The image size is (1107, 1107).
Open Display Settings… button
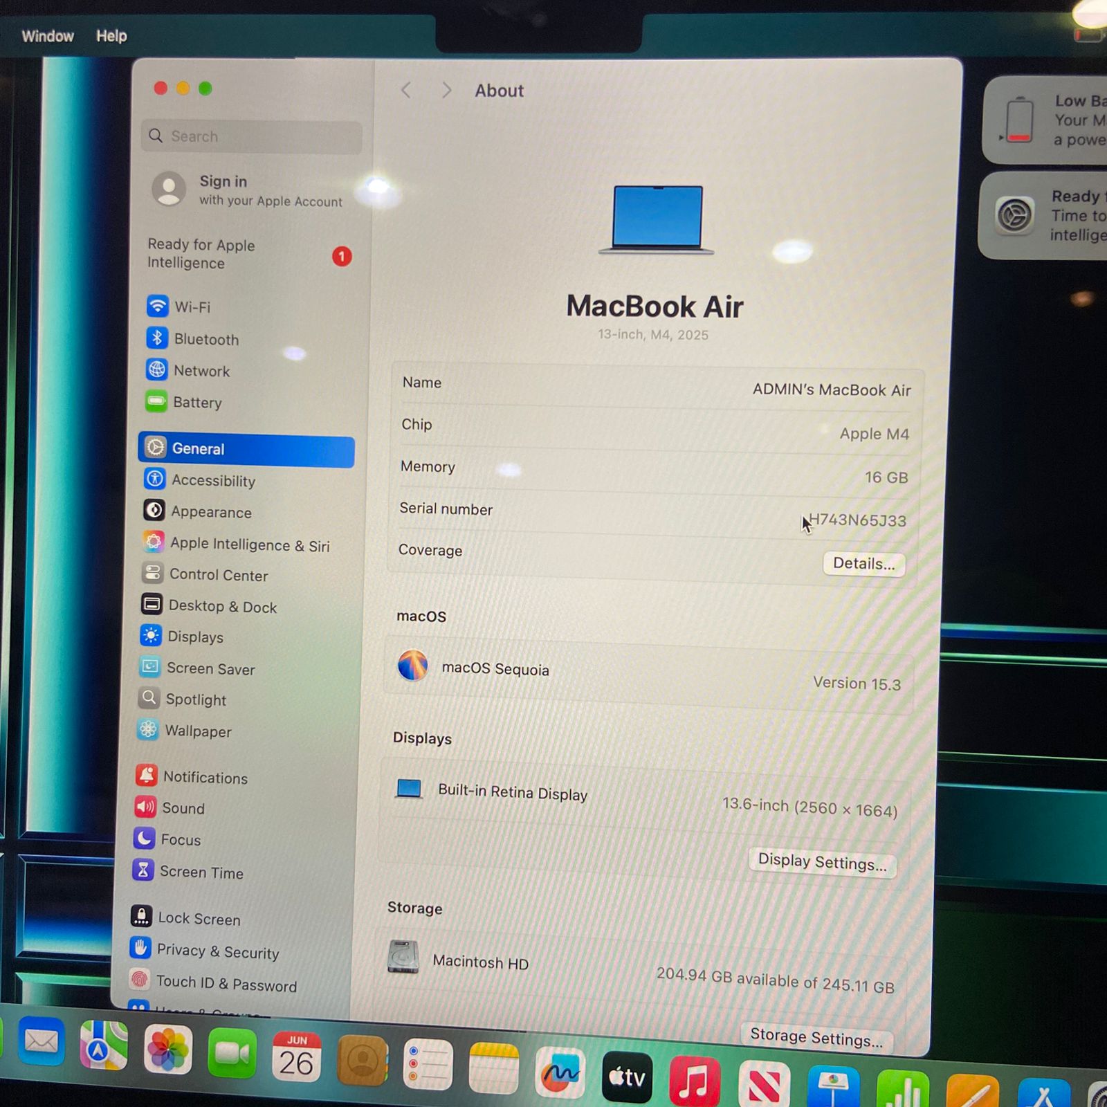[x=822, y=862]
